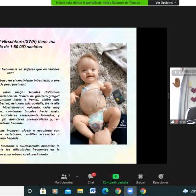Click the green Compartir pantalla button
The image size is (196, 196).
pos(116,179)
